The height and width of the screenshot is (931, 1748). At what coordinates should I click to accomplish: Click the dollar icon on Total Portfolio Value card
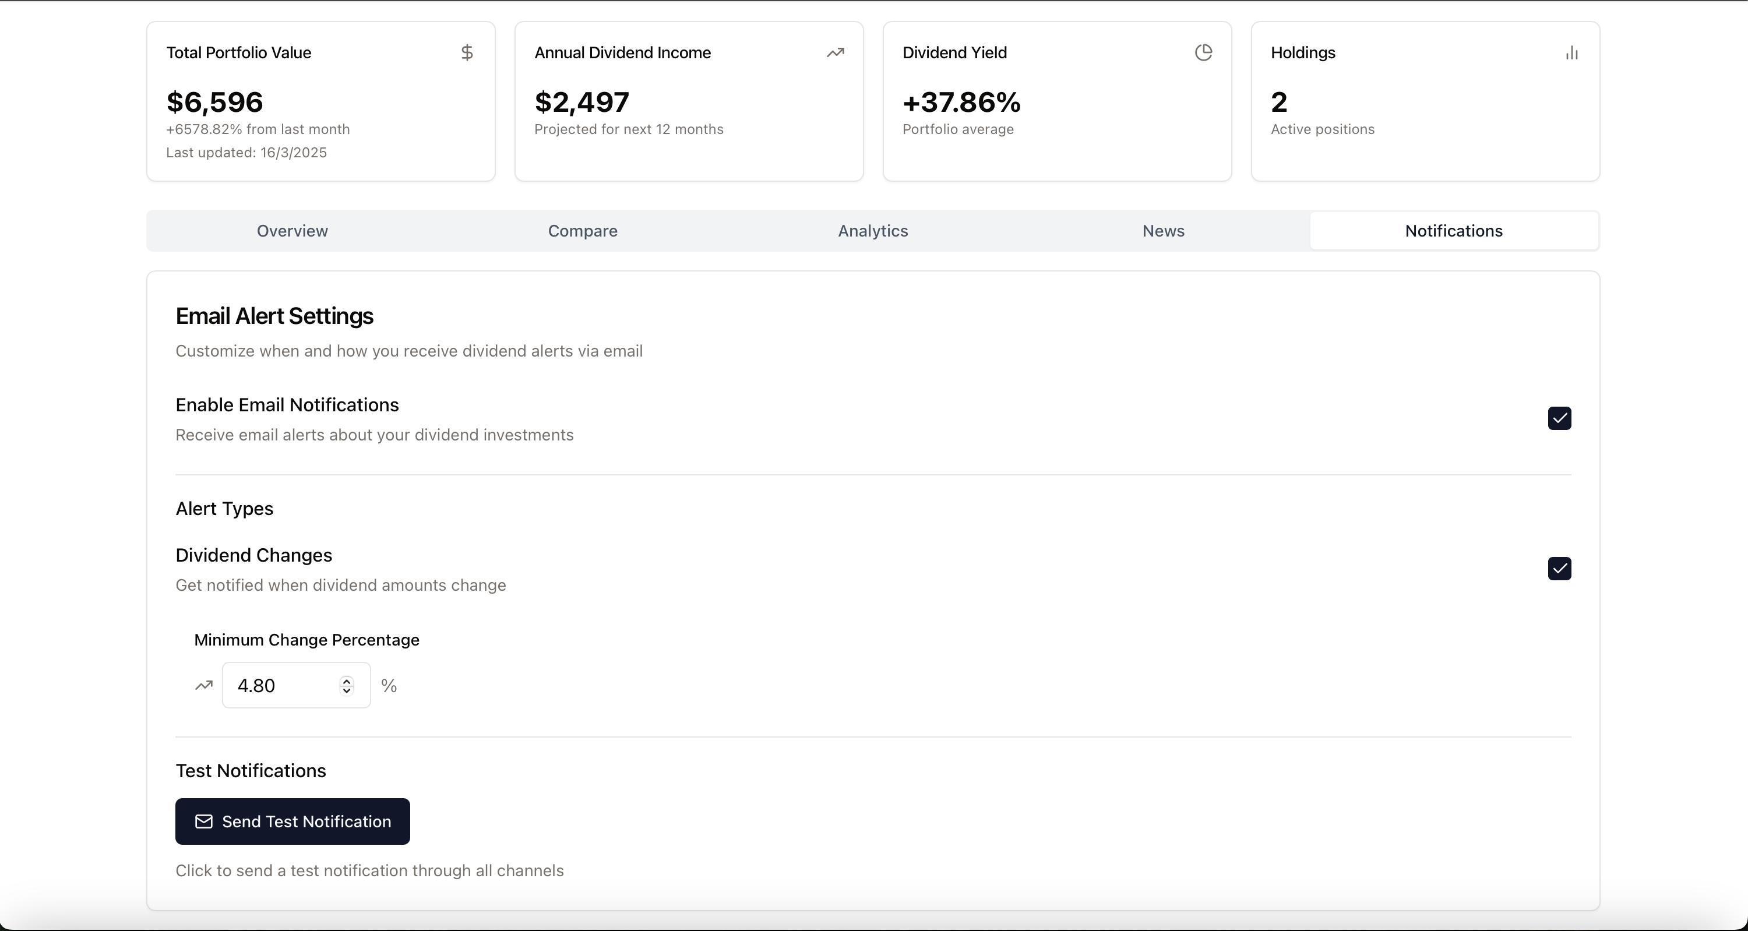click(x=467, y=52)
